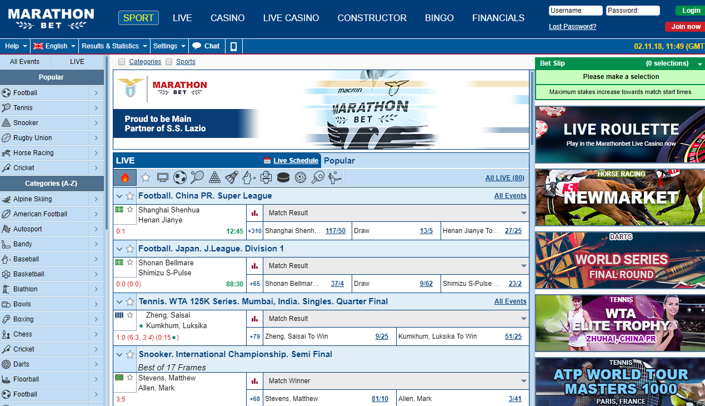The image size is (705, 406).
Task: Filter live events by badminton shuttlecock icon
Action: (232, 177)
